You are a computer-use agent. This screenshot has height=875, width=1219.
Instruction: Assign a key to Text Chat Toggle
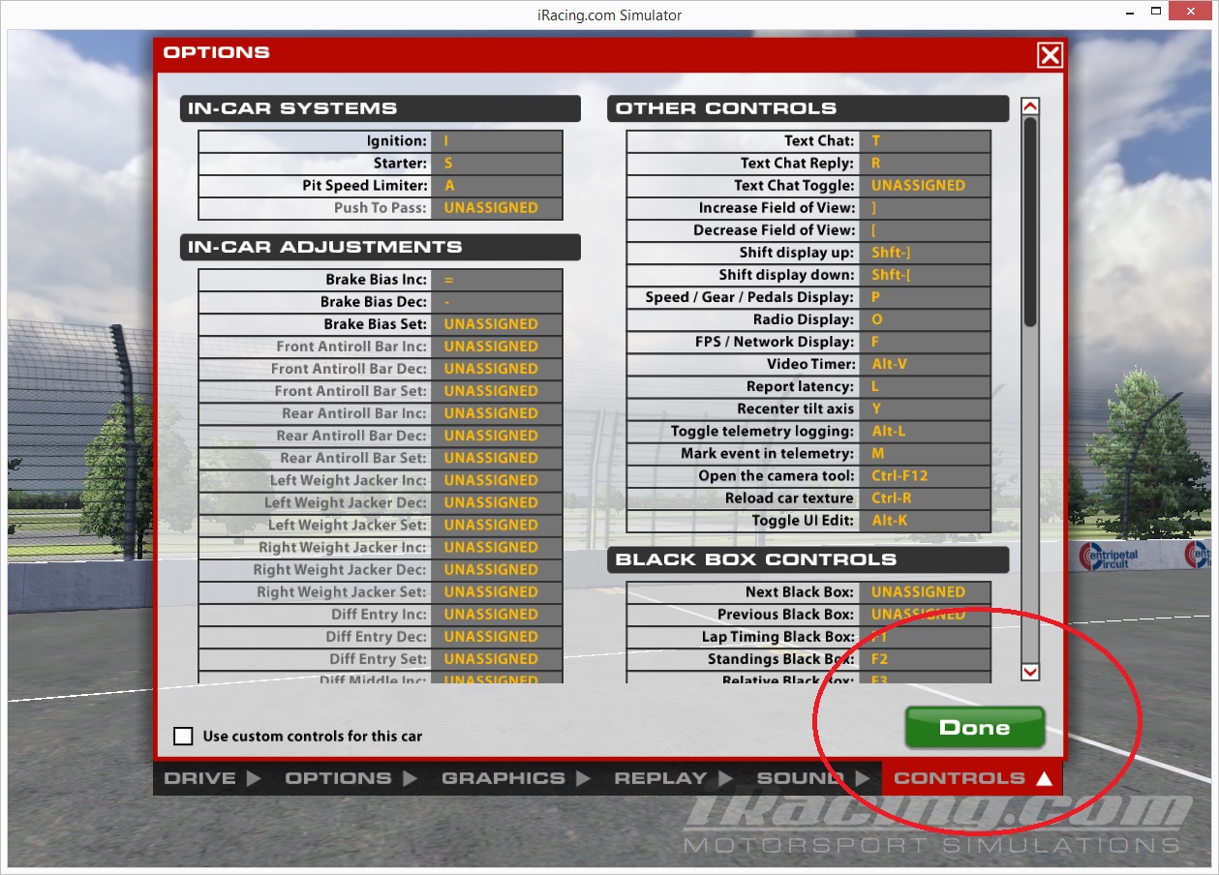925,186
